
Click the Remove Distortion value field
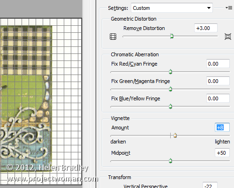tap(206, 28)
